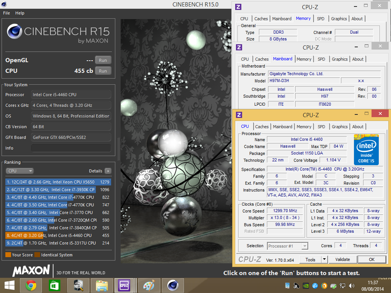Screen dimensions: 391x293
Task: Click the rendered scene preview image
Action: [176, 141]
